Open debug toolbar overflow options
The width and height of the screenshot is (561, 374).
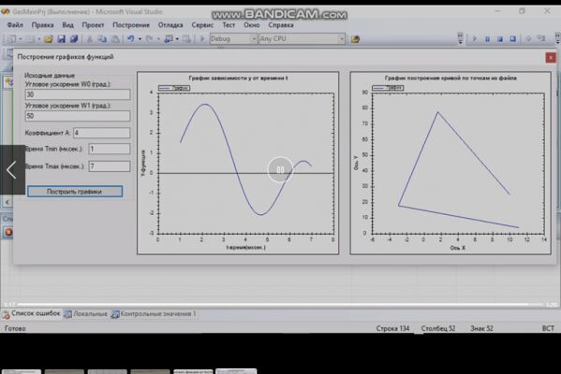coord(557,38)
